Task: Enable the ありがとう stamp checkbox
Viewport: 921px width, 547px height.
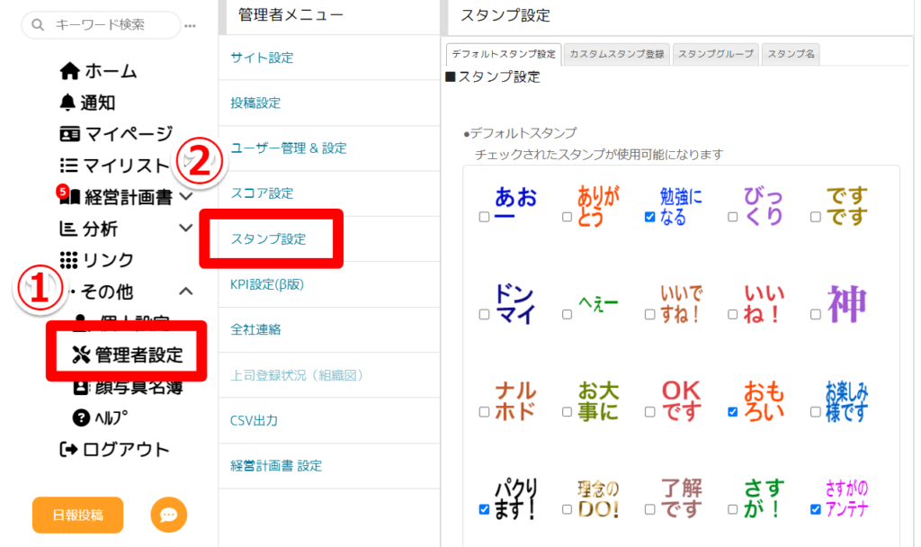Action: (x=567, y=217)
